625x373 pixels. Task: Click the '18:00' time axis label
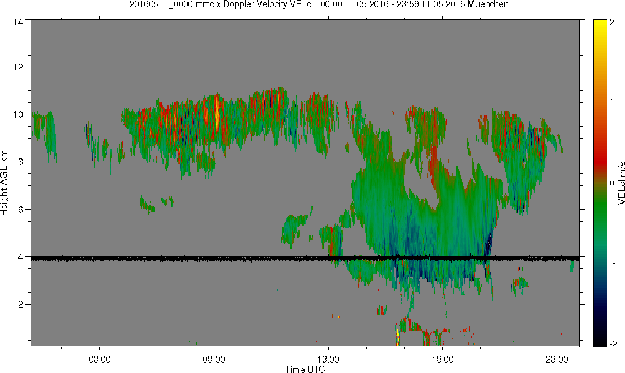tap(442, 359)
